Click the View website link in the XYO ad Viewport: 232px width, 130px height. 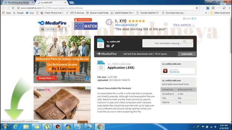pos(182,25)
